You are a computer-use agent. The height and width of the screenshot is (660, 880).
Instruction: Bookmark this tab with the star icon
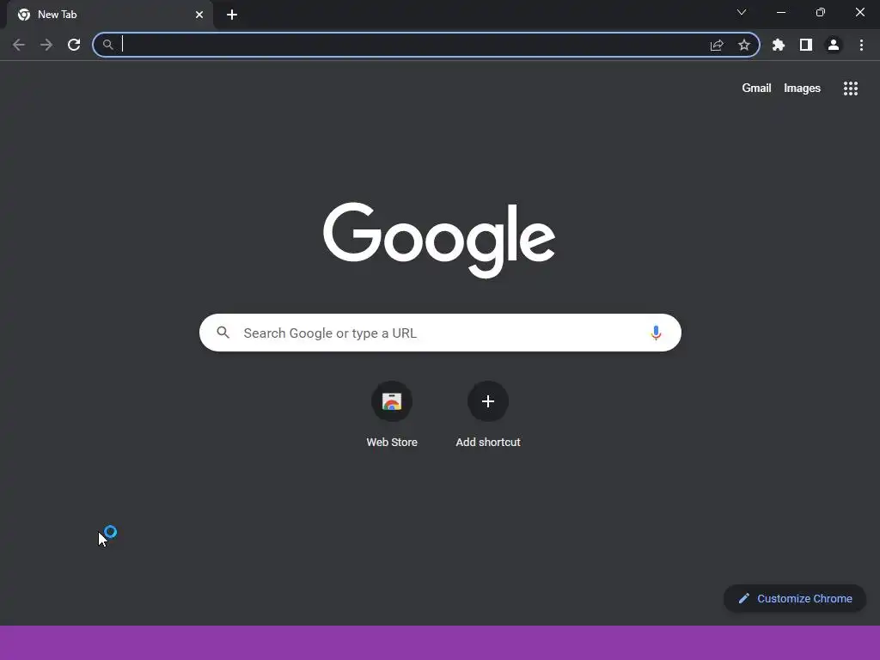744,45
